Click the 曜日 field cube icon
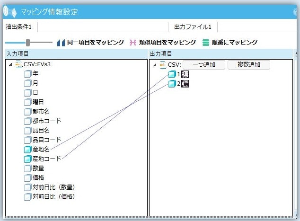This screenshot has width=300, height=221. coord(28,102)
